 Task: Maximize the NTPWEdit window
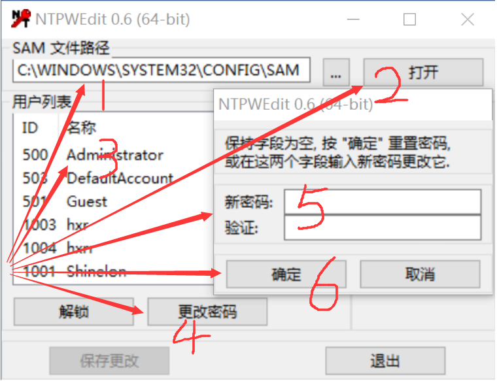(x=409, y=20)
